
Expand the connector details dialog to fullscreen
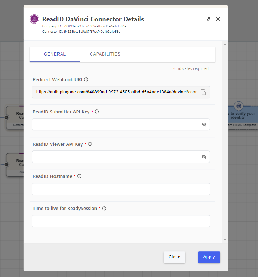[208, 19]
